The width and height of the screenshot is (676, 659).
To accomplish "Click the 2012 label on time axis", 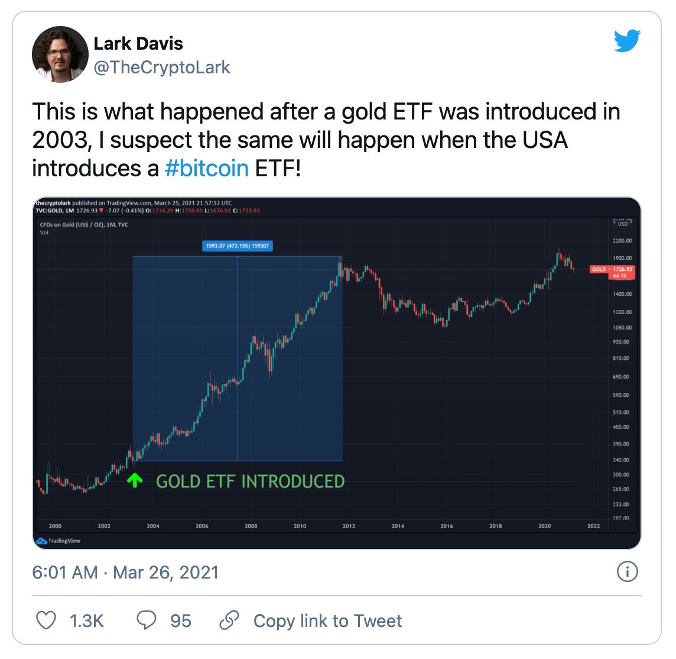I will (349, 526).
